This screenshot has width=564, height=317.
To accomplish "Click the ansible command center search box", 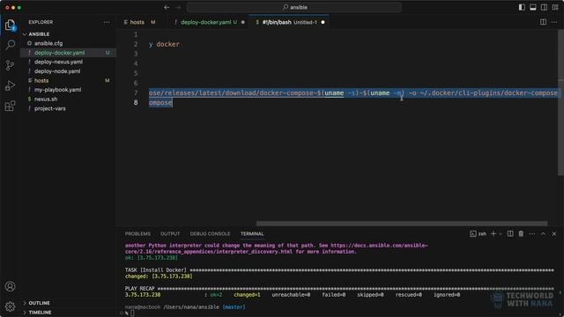I will point(293,7).
